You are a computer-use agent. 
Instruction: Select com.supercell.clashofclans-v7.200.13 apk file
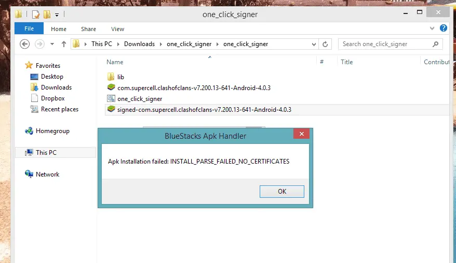(194, 88)
